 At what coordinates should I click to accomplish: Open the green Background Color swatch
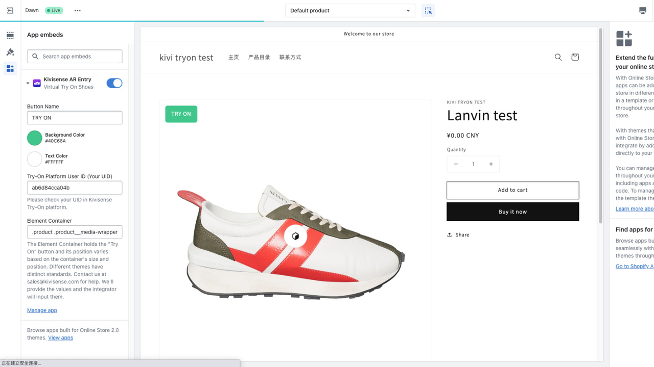coord(34,138)
